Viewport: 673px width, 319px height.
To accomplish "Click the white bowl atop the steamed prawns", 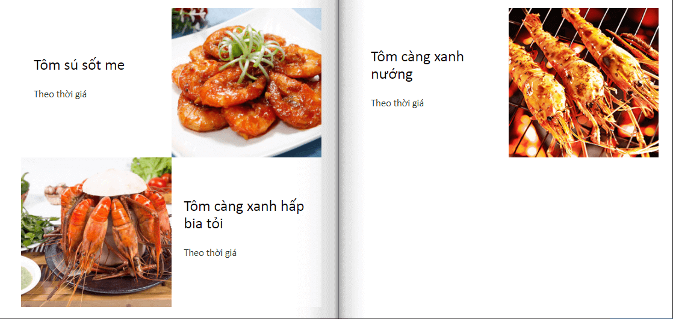I will click(114, 182).
